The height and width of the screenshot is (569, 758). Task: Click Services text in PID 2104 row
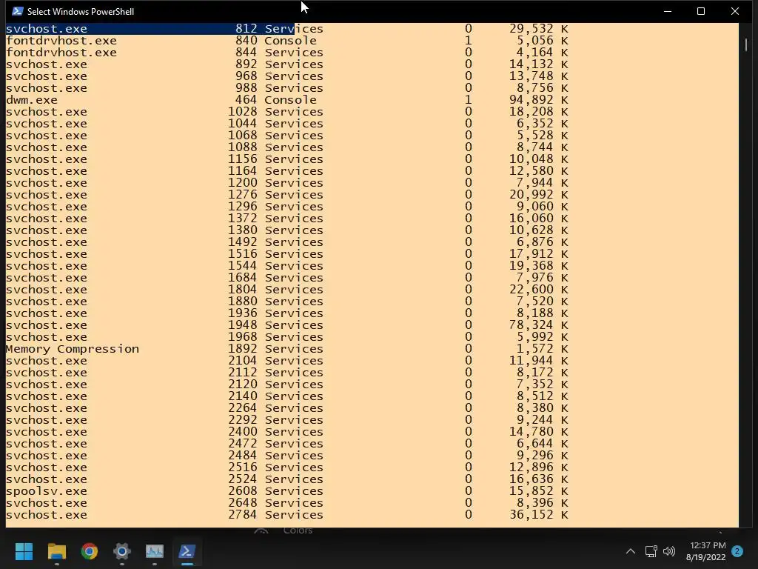294,361
